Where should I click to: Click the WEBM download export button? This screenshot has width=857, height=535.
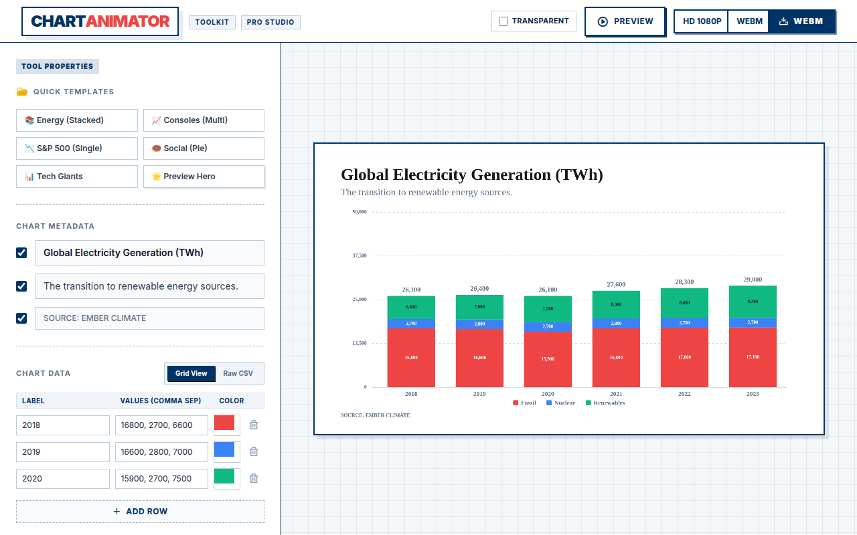click(x=801, y=21)
